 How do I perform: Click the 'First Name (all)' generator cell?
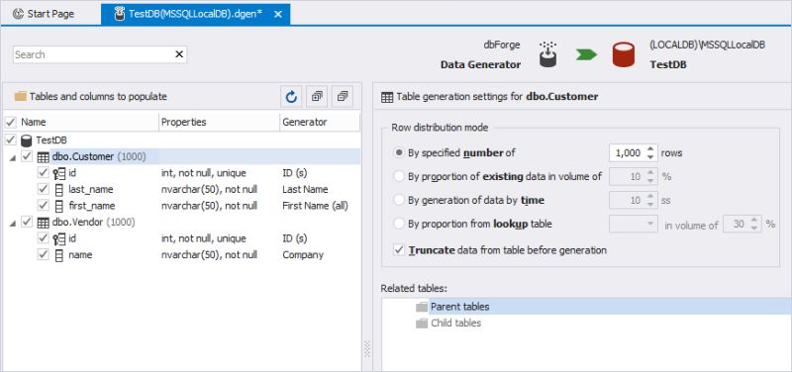[315, 206]
